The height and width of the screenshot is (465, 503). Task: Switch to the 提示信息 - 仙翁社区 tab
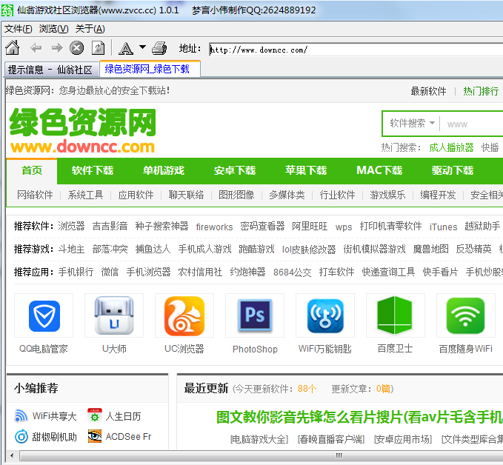click(50, 70)
